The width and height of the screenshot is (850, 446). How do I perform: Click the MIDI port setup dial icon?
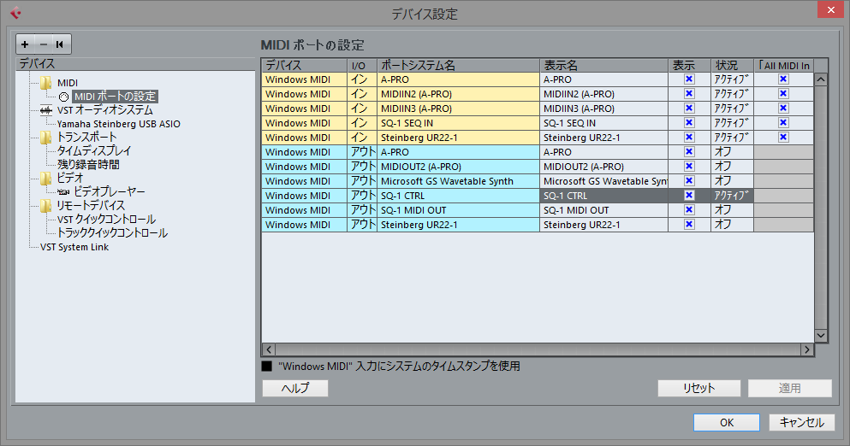tap(63, 97)
